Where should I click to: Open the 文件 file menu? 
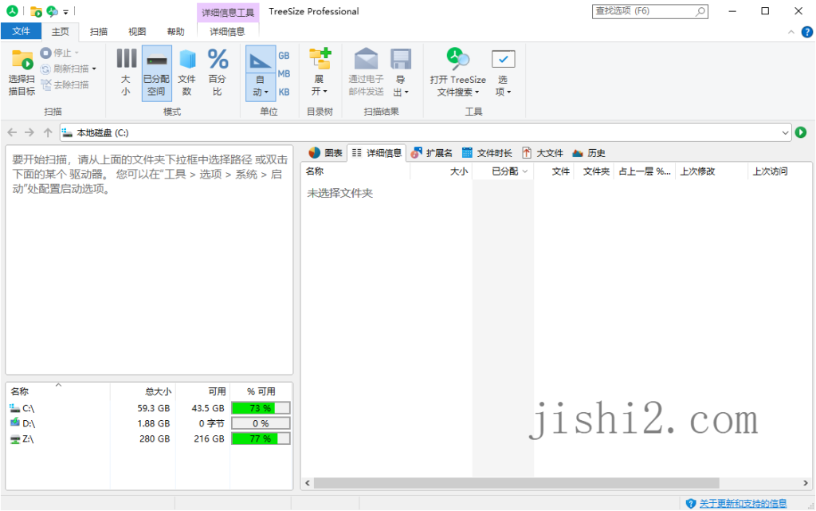click(21, 31)
